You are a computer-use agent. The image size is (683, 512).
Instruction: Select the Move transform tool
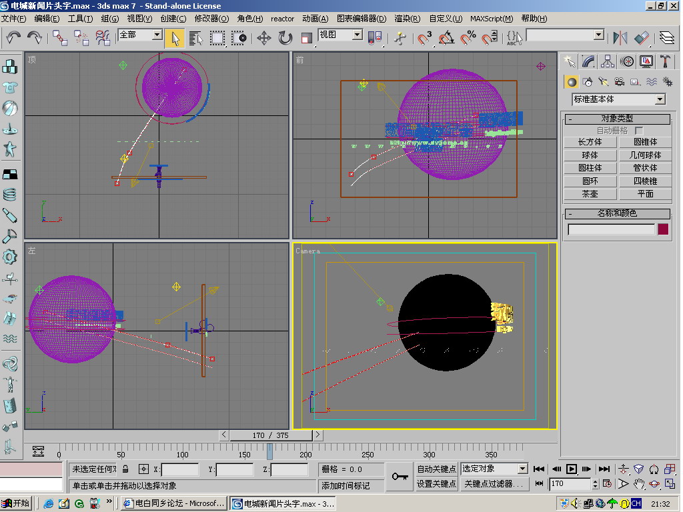pyautogui.click(x=264, y=37)
